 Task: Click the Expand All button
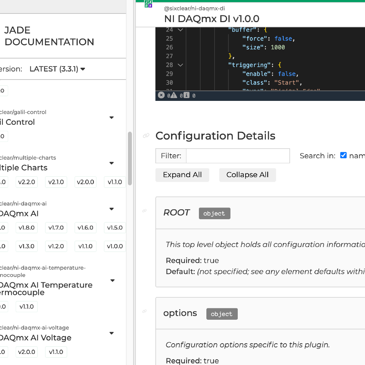(182, 175)
